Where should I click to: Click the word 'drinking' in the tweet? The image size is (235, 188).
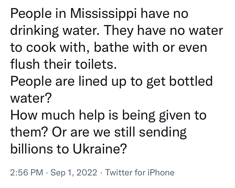pos(34,31)
